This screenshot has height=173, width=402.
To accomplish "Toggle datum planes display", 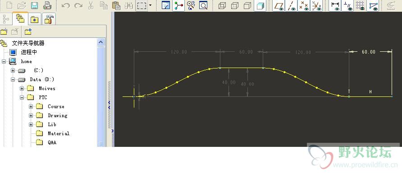I will [x=279, y=5].
